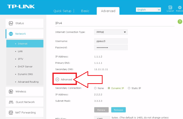Select the Static IP radio button
183x119 pixels.
pyautogui.click(x=129, y=88)
